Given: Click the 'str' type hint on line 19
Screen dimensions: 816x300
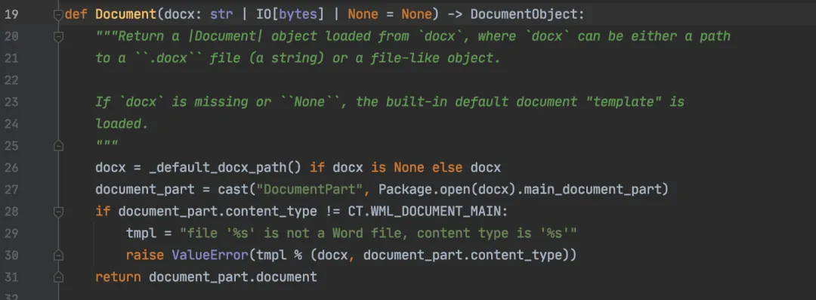Looking at the screenshot, I should pos(221,14).
